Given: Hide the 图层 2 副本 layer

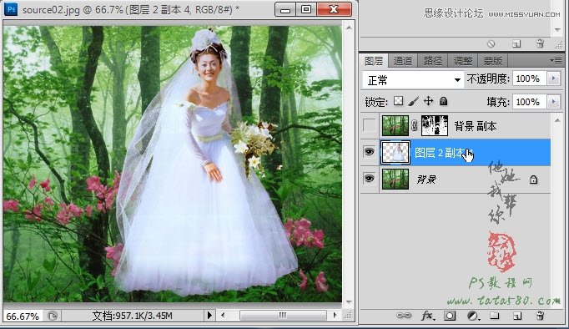Looking at the screenshot, I should [x=369, y=152].
